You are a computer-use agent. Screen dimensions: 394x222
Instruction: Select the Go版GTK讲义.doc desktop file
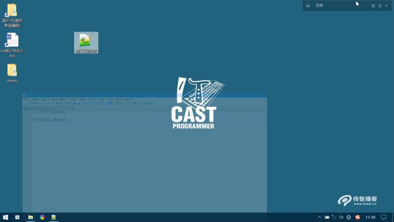[x=12, y=45]
